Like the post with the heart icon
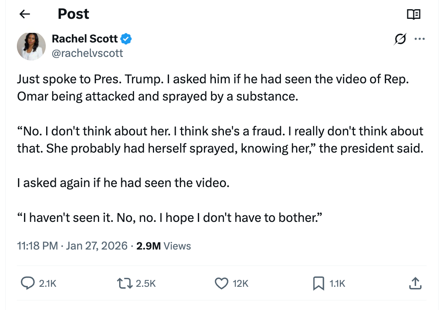This screenshot has height=310, width=447. [221, 283]
